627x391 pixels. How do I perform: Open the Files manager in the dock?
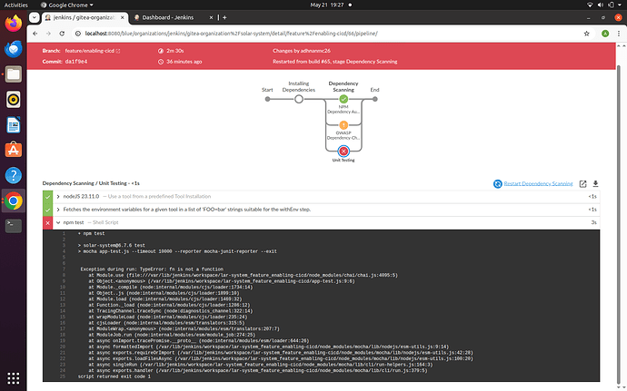[14, 74]
